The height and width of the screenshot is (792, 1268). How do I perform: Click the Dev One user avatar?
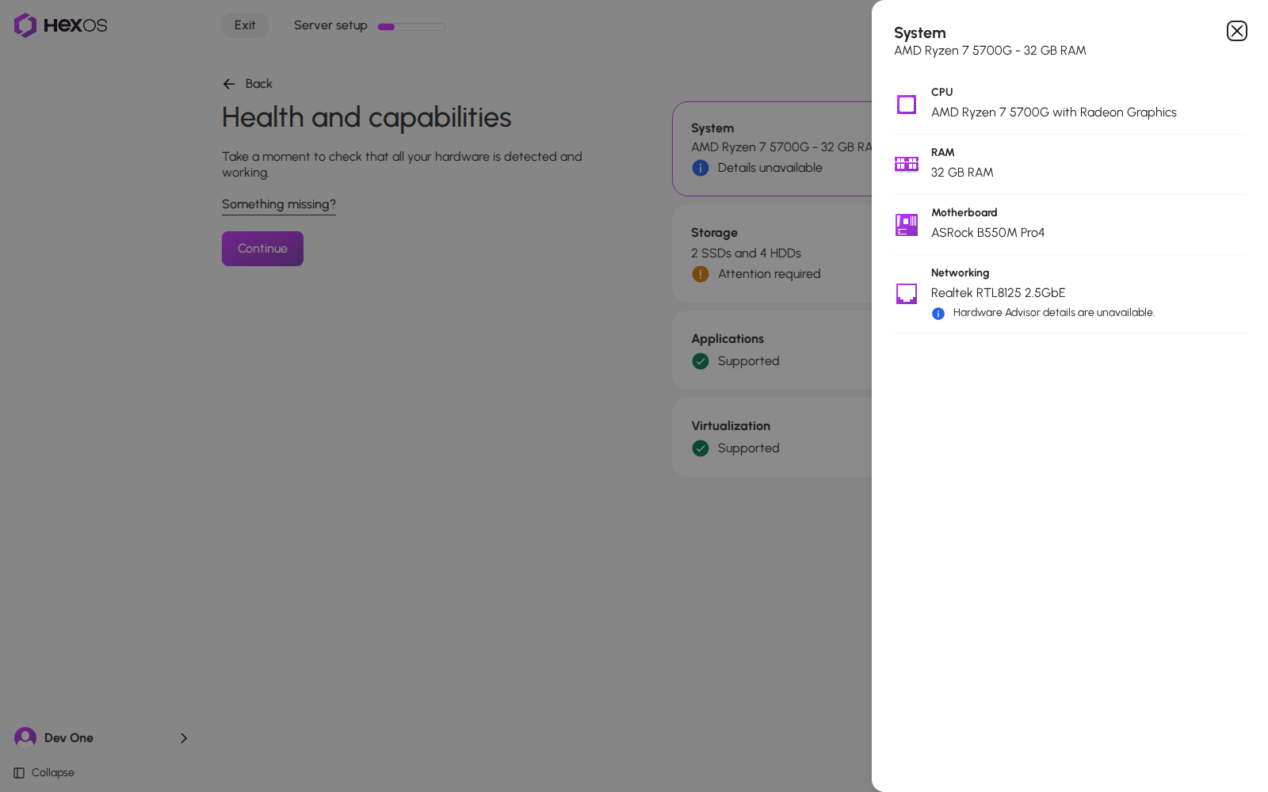(x=25, y=738)
